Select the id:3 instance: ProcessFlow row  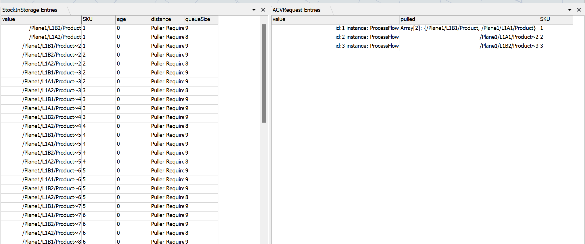pos(367,46)
